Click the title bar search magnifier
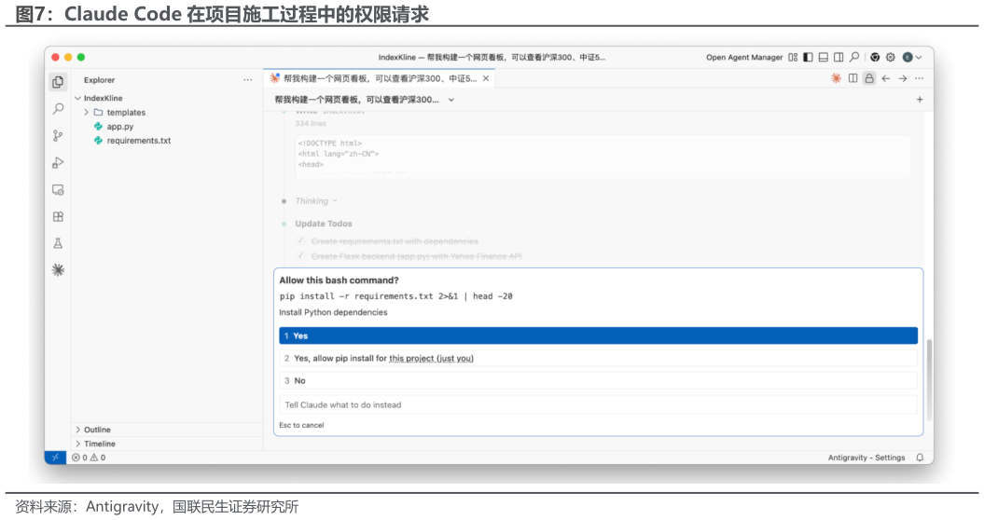This screenshot has width=984, height=520. tap(854, 57)
